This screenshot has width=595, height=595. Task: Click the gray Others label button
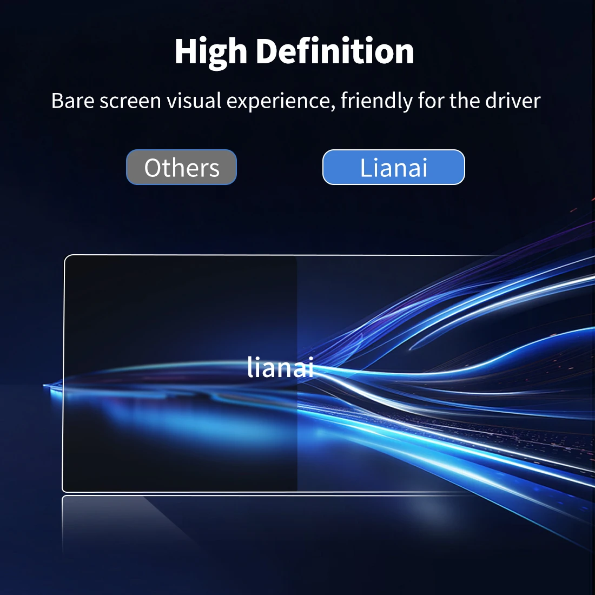click(181, 167)
